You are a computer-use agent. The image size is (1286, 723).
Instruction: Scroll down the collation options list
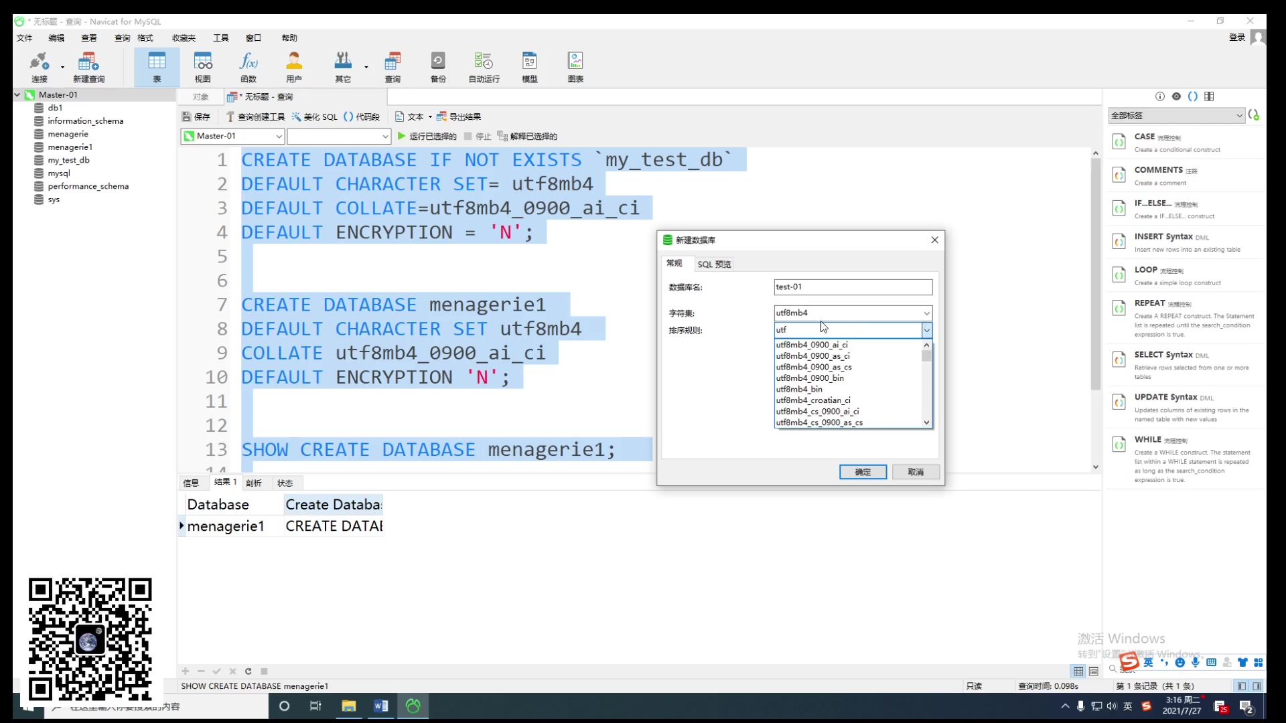click(926, 422)
